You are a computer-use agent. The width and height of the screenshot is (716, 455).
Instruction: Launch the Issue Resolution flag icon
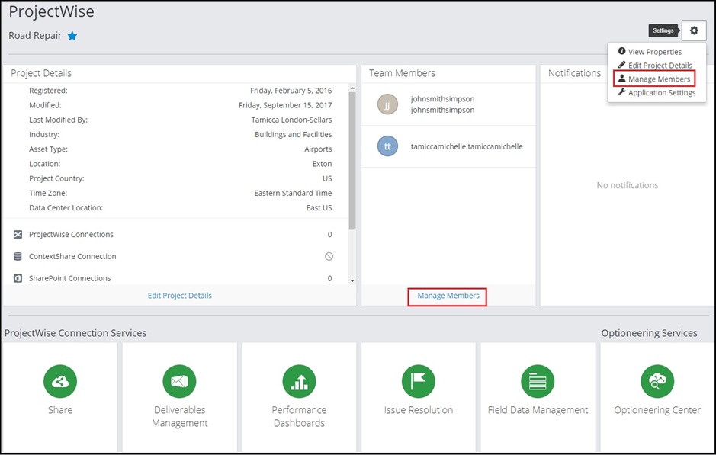pyautogui.click(x=419, y=381)
